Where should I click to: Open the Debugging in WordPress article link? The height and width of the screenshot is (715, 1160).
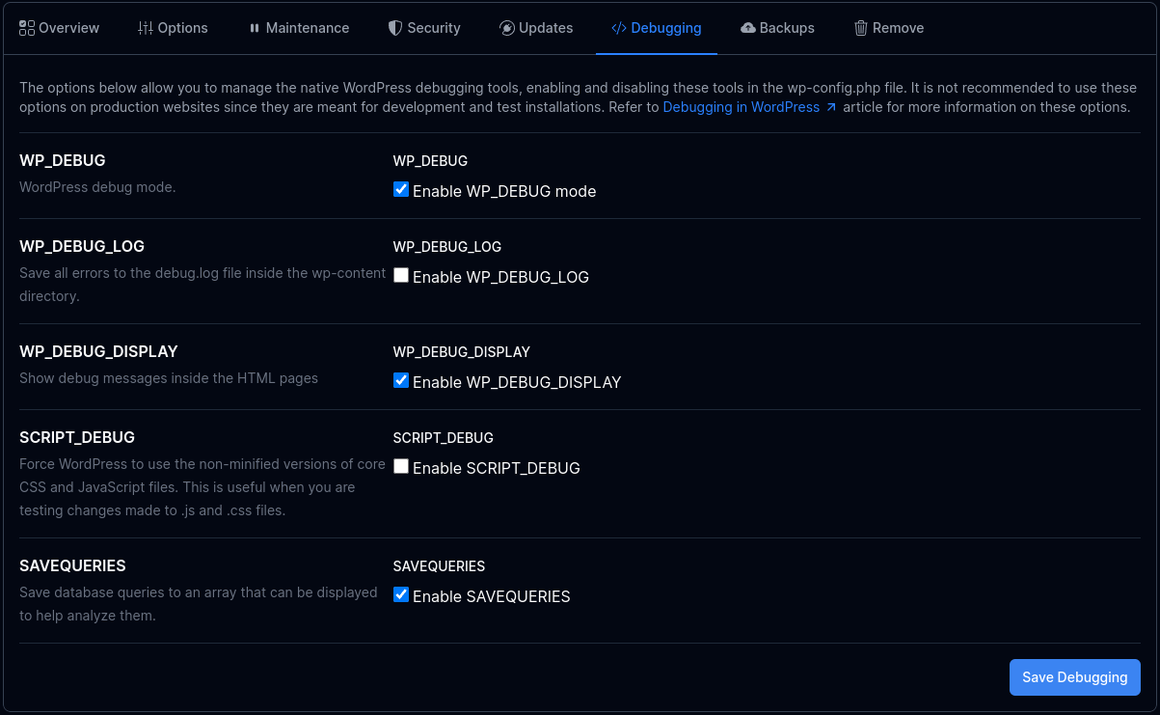742,107
